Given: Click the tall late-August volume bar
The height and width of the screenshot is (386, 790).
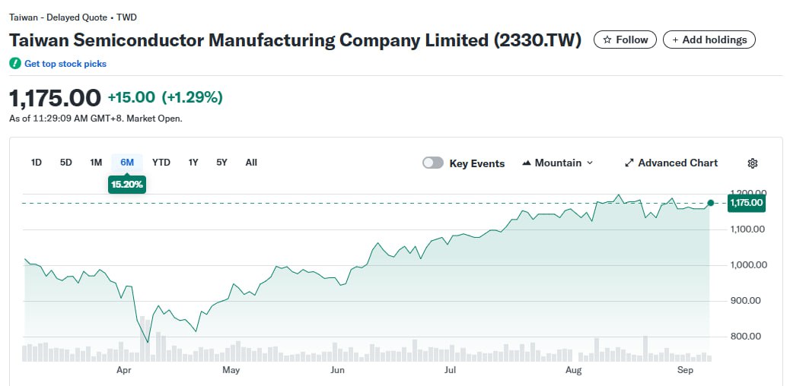Looking at the screenshot, I should (645, 348).
